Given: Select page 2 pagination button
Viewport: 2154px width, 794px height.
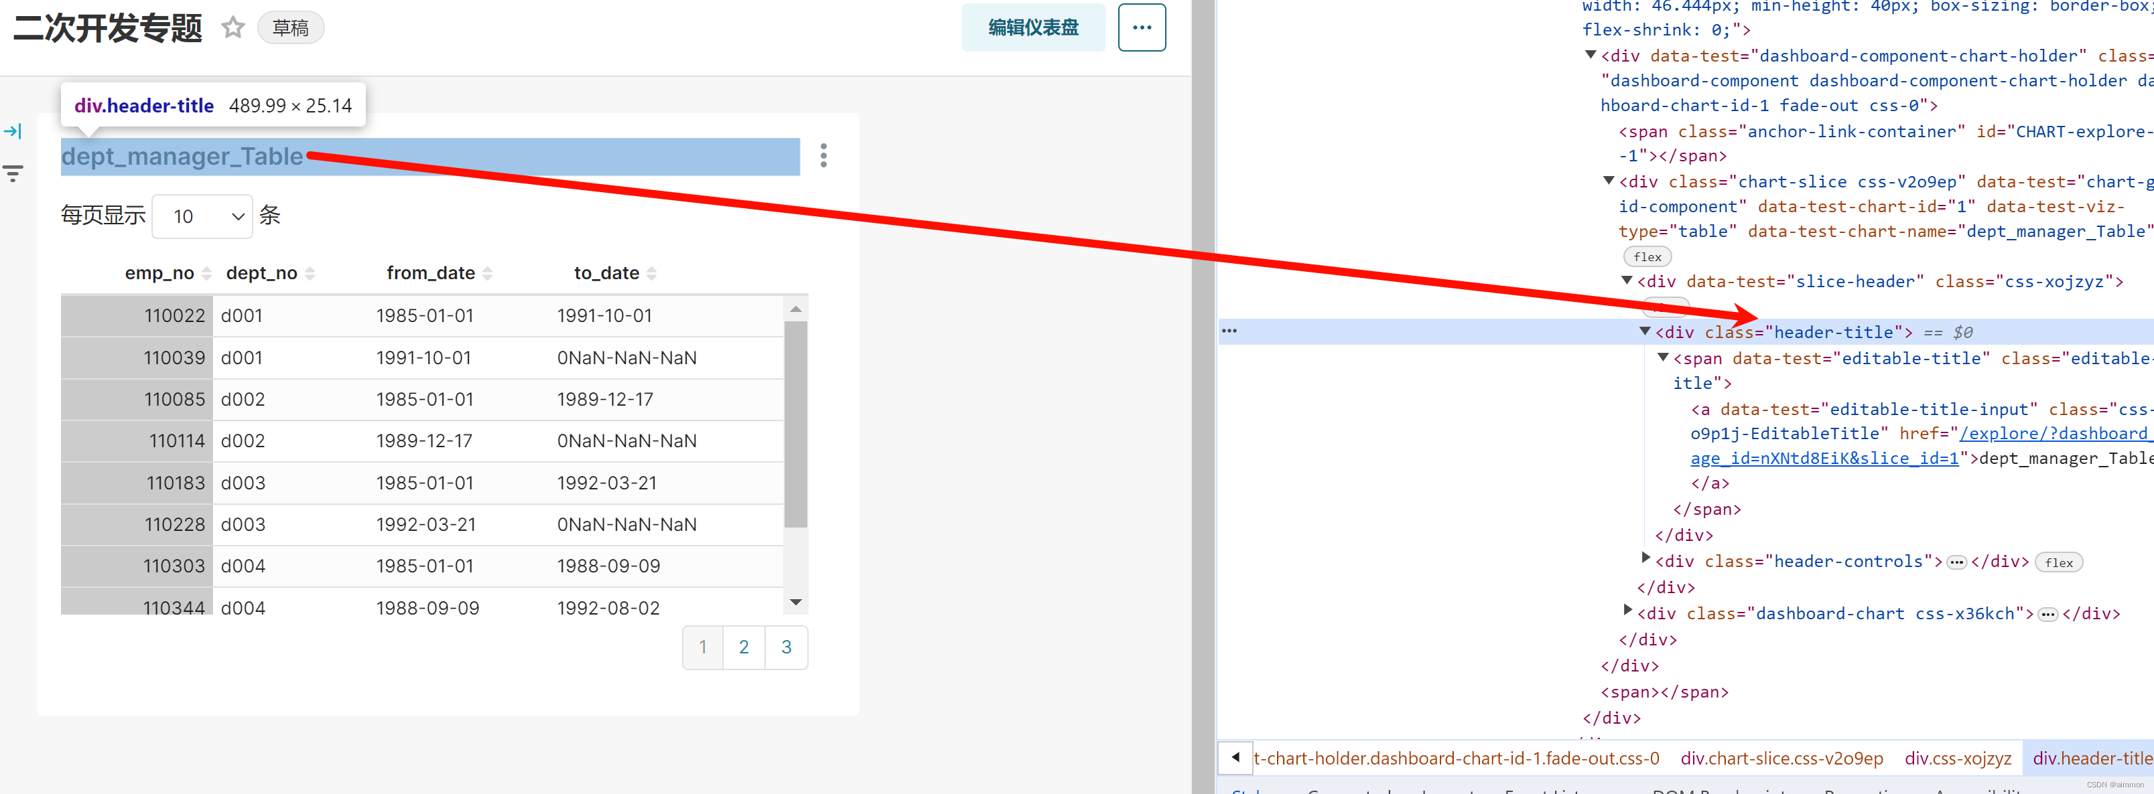Looking at the screenshot, I should (743, 645).
